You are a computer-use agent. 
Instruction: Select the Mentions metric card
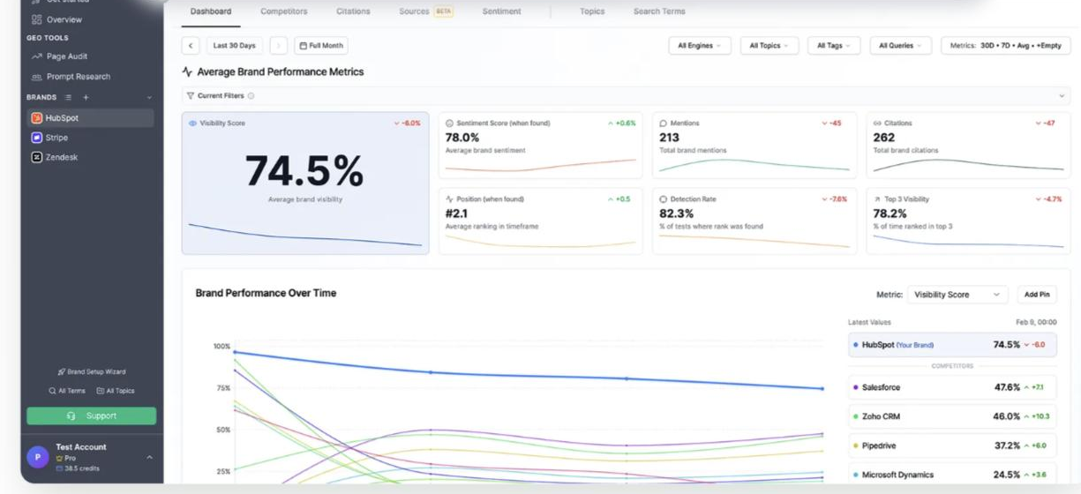(x=754, y=145)
